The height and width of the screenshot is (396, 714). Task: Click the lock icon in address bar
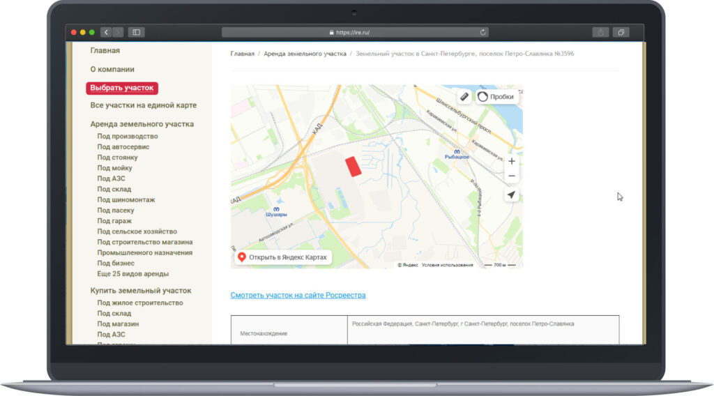331,32
